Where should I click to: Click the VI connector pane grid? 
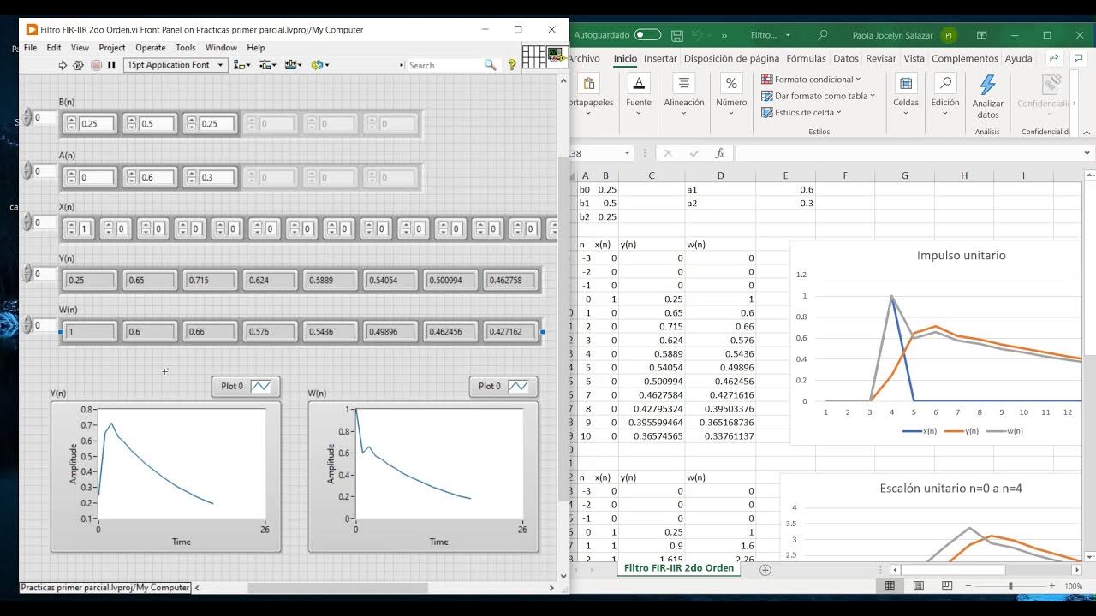tap(533, 56)
